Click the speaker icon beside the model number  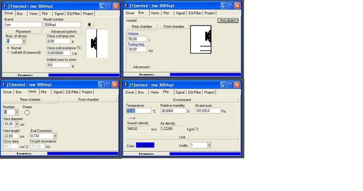90,24
